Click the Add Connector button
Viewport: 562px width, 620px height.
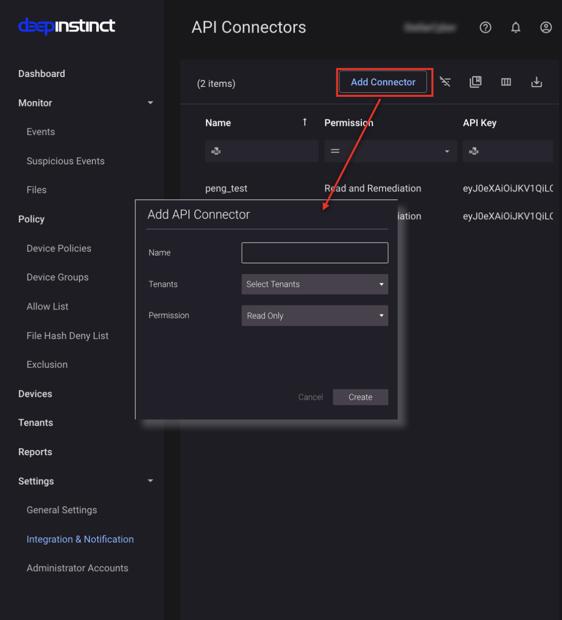coord(383,82)
